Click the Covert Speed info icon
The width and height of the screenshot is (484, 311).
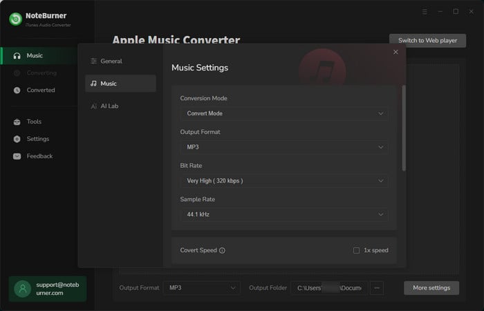click(x=222, y=250)
